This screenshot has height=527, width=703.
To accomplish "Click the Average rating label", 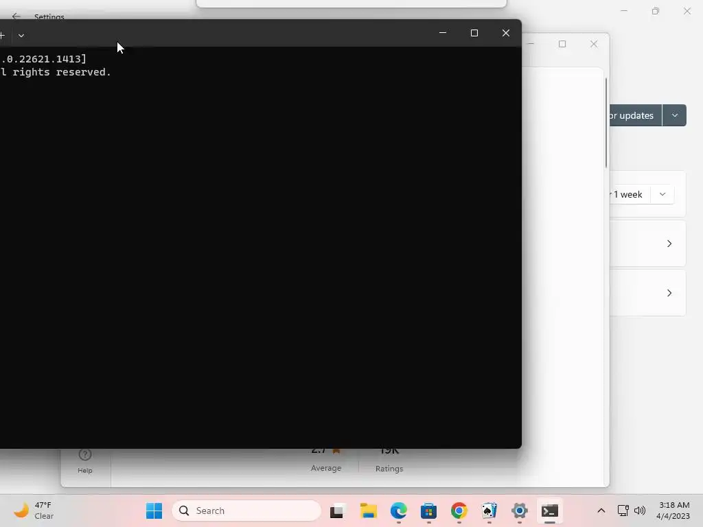I will click(x=326, y=468).
